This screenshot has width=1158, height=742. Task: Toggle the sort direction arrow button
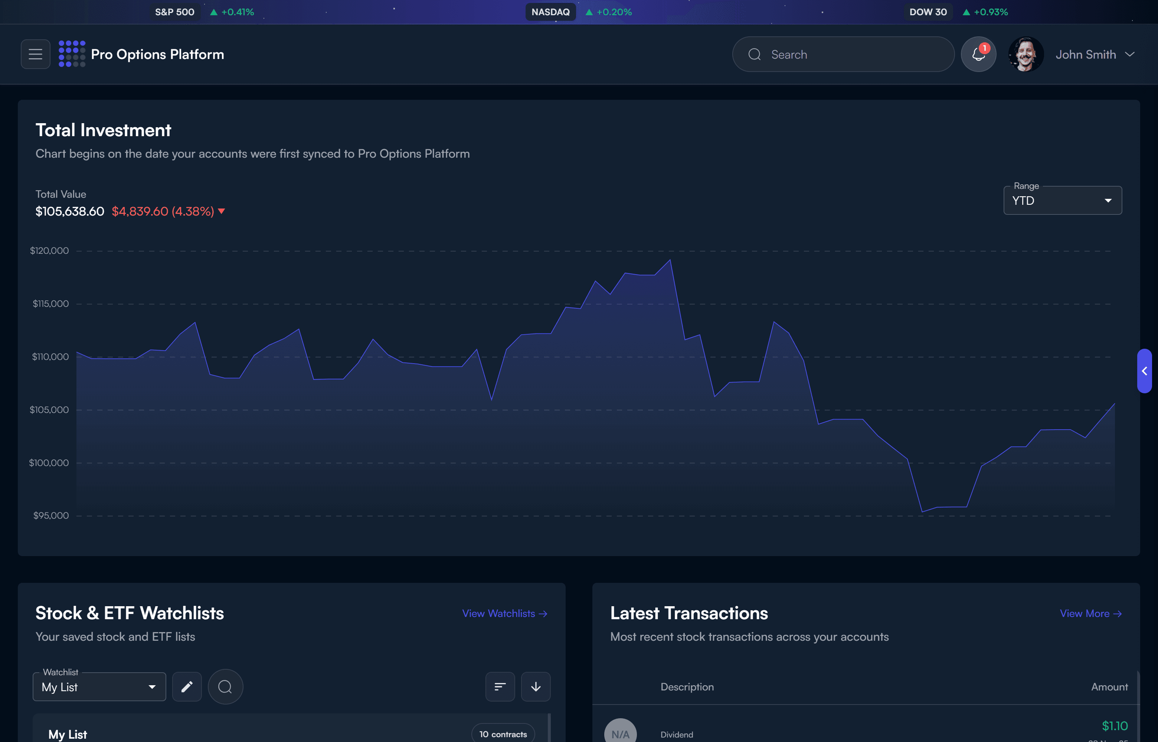[x=535, y=687]
